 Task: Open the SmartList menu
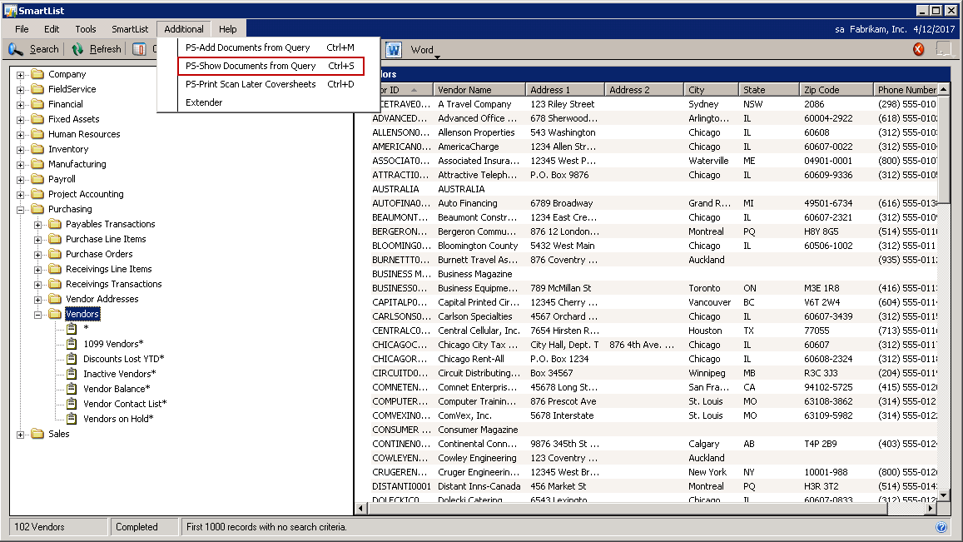(x=130, y=29)
